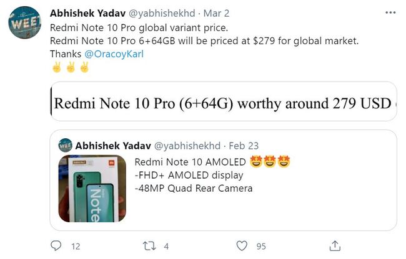Click the small avatar in the quoted tweet
This screenshot has height=259, width=406.
click(65, 146)
